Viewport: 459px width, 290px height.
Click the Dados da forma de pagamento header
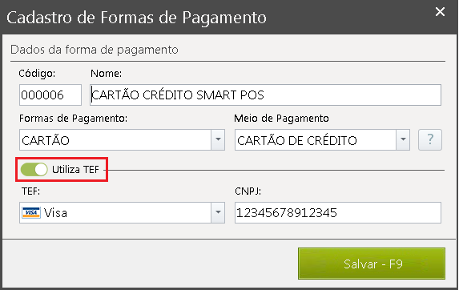pyautogui.click(x=95, y=50)
